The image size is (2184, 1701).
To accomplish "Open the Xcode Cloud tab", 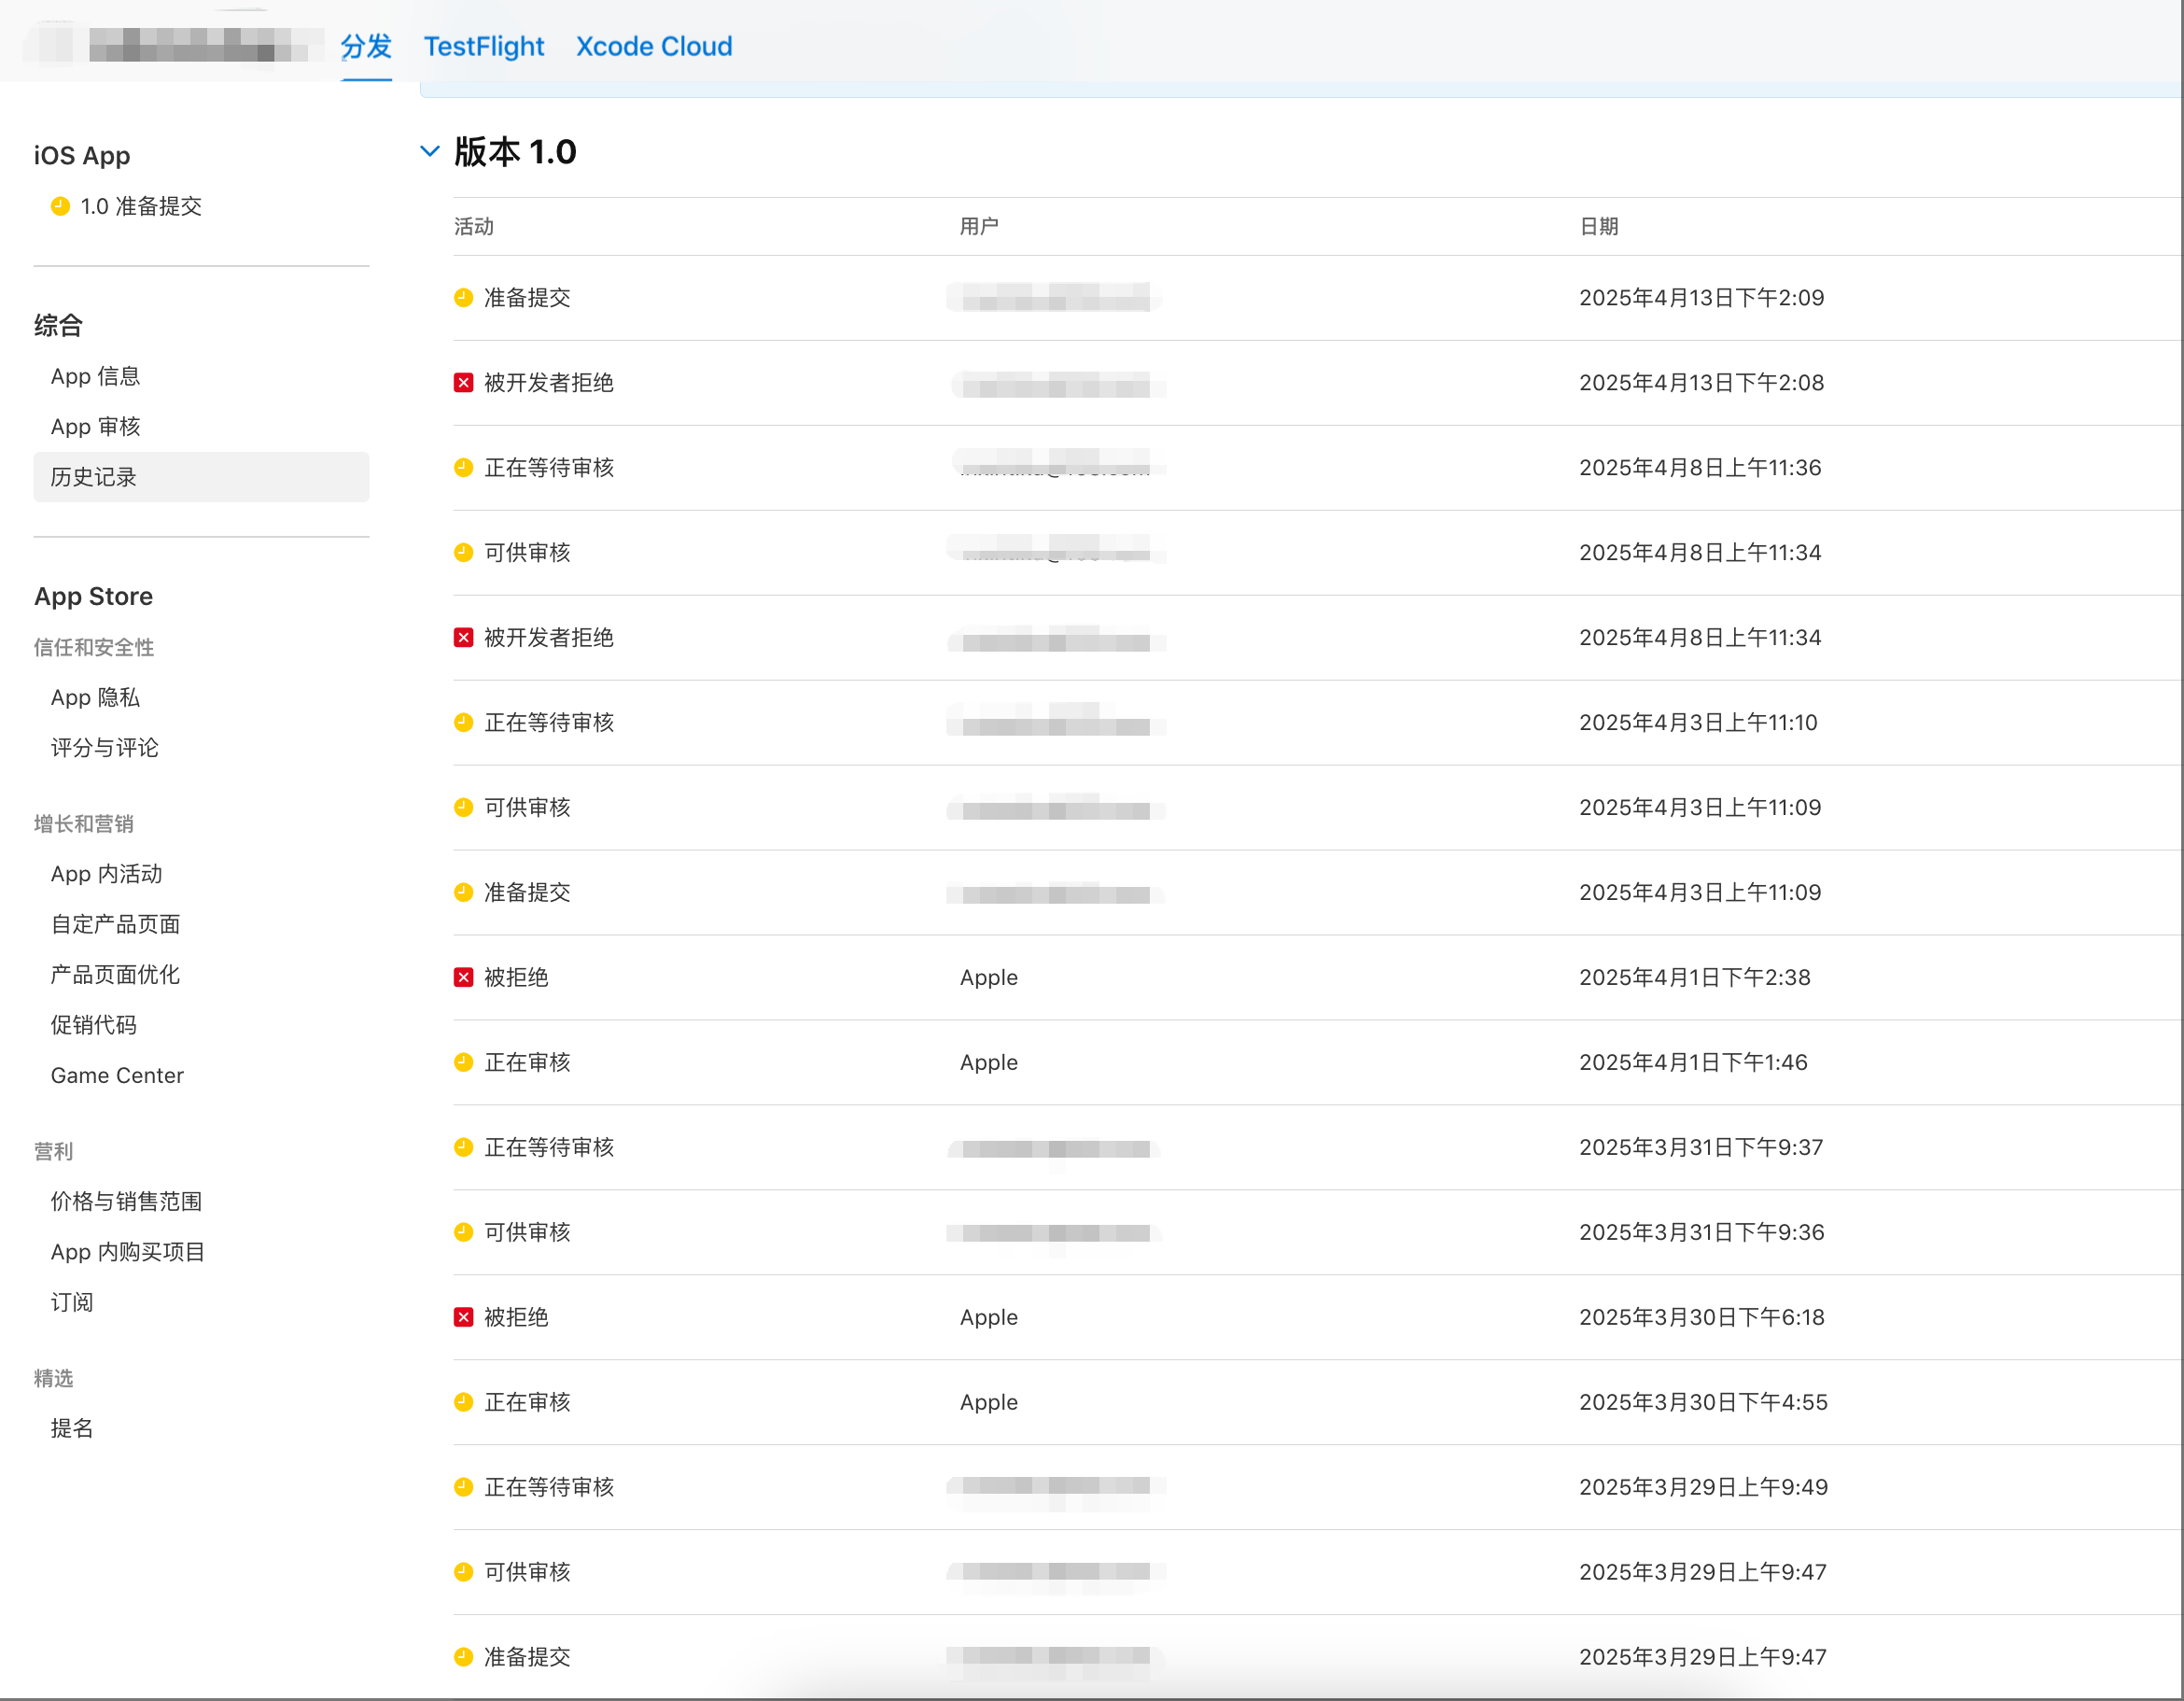I will pos(654,46).
